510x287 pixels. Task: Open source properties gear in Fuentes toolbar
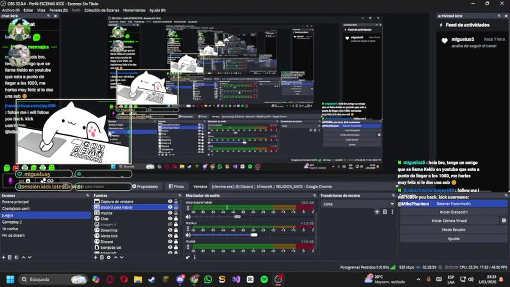point(109,258)
